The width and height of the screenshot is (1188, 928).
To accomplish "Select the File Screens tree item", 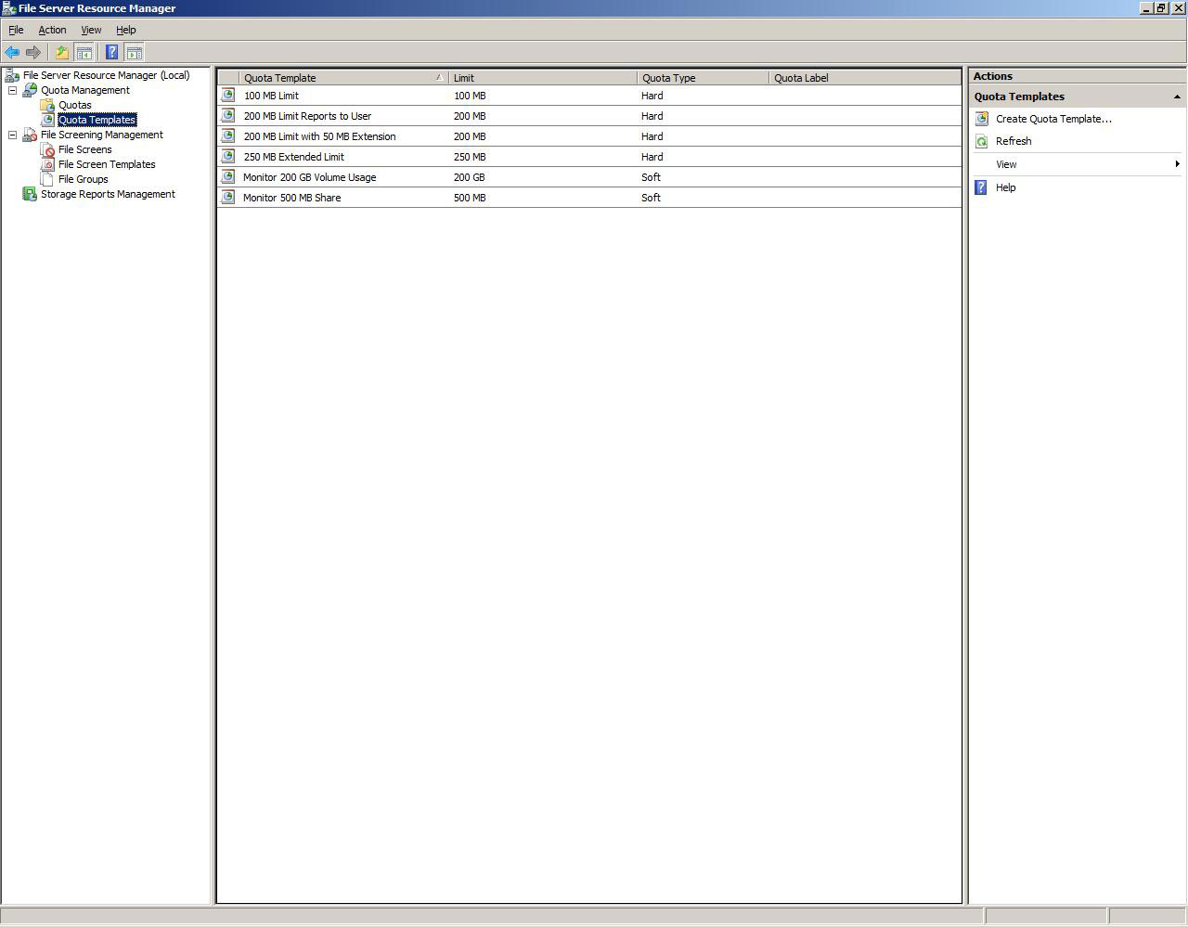I will [84, 149].
